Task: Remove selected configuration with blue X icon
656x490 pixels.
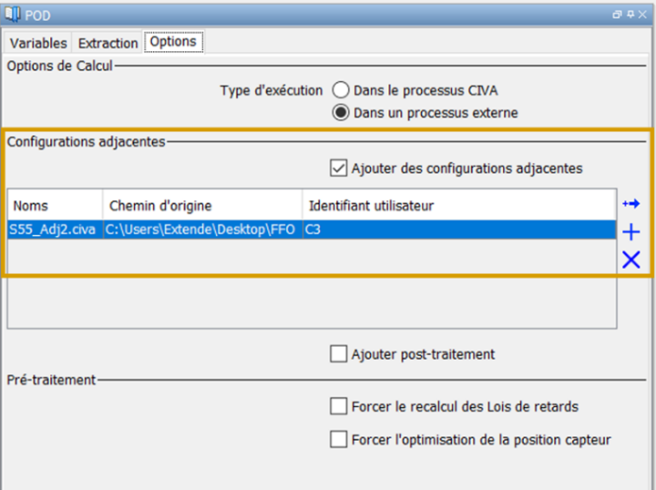Action: tap(631, 260)
